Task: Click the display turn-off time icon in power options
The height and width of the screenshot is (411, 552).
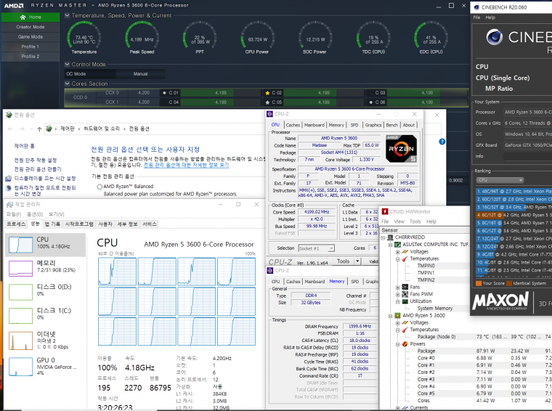Action: coord(9,179)
